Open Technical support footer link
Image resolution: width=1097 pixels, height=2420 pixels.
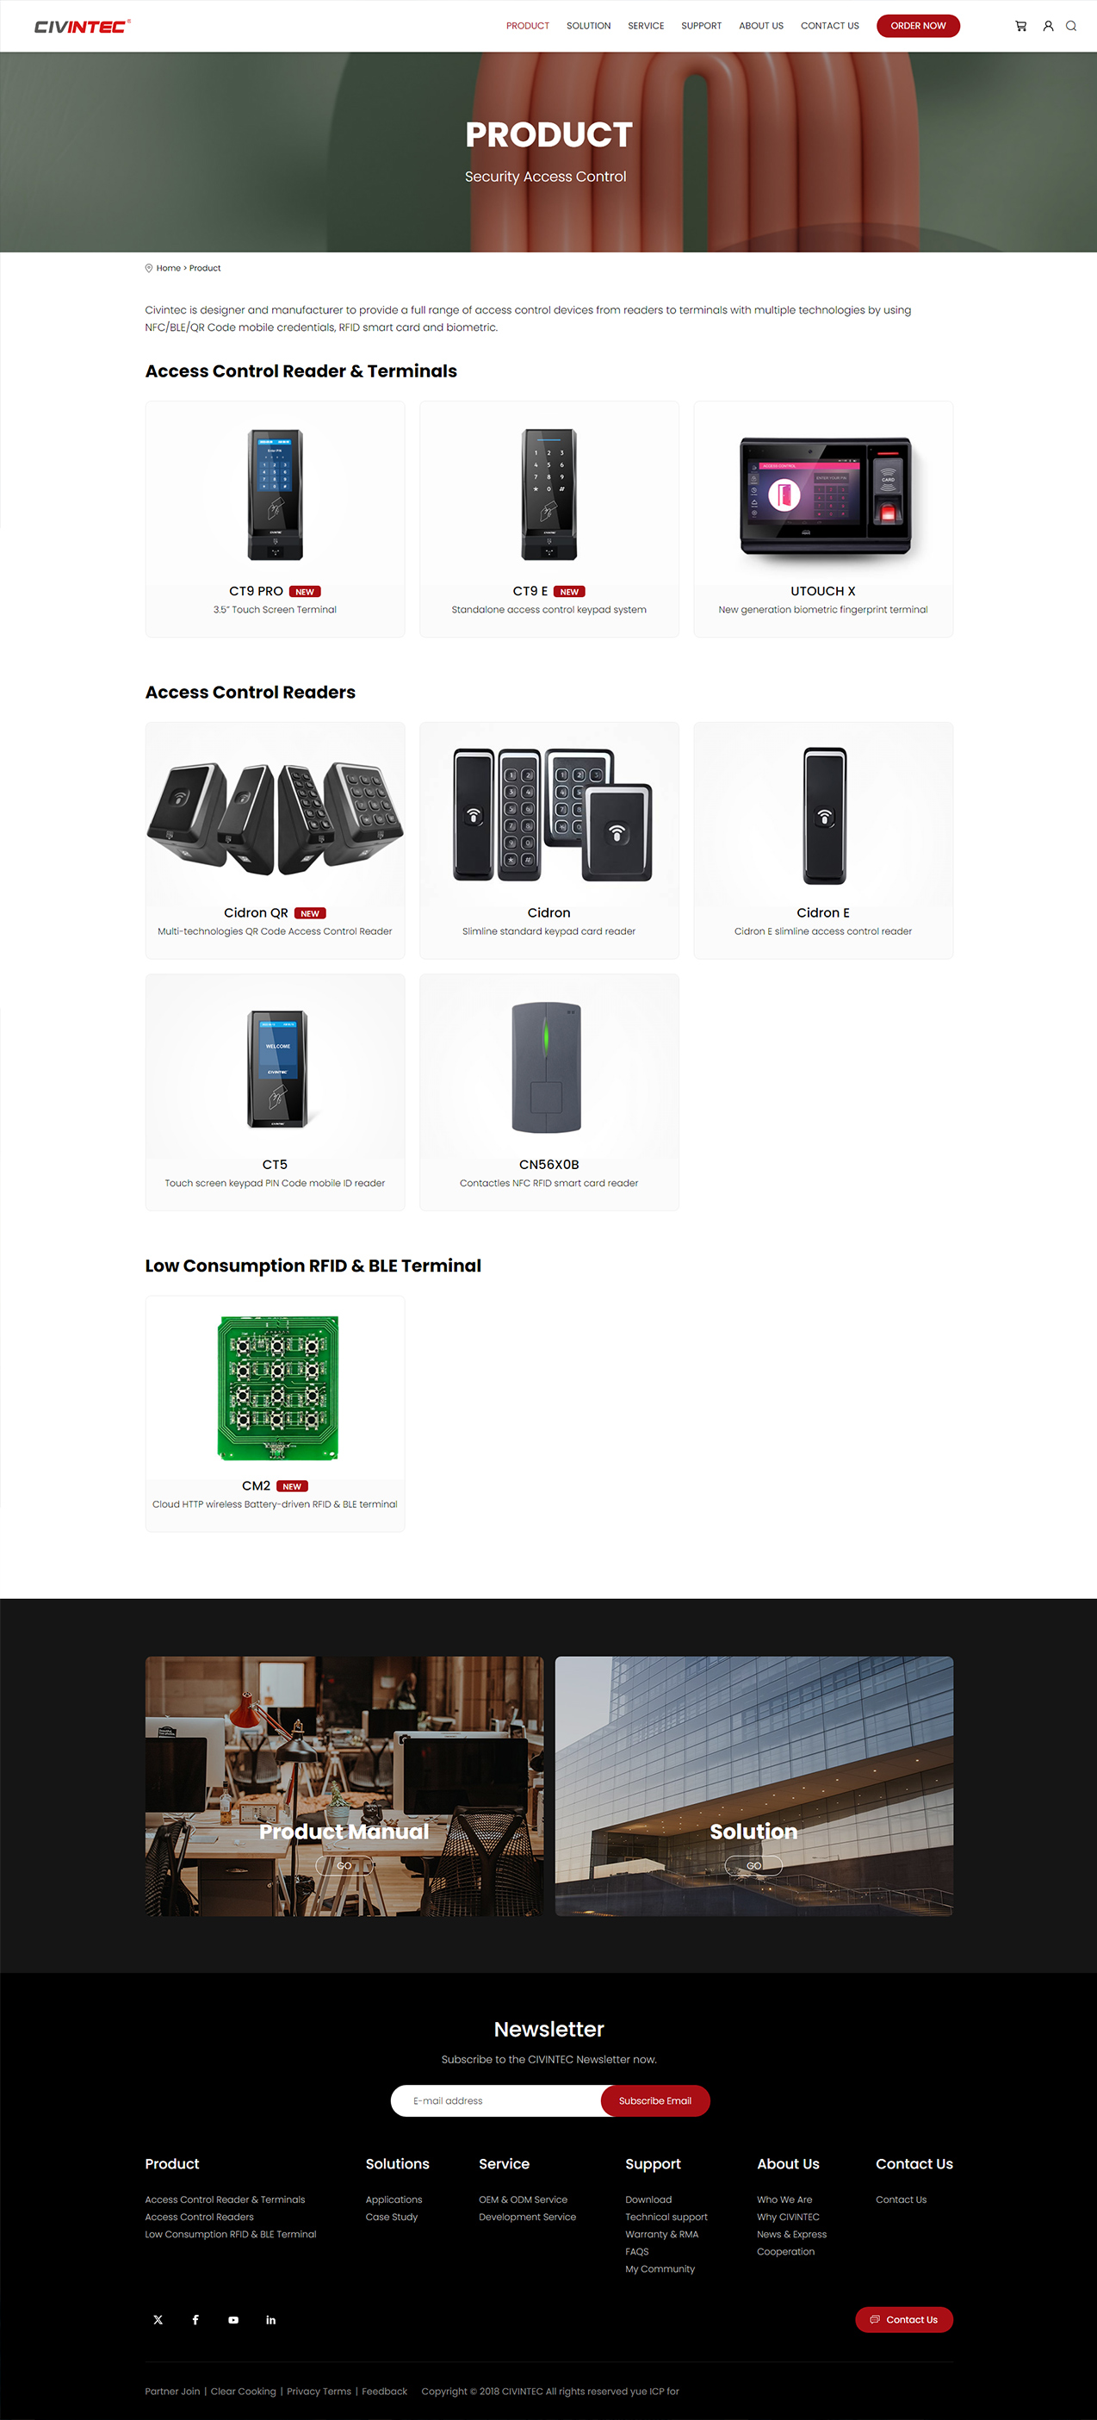click(x=666, y=2217)
